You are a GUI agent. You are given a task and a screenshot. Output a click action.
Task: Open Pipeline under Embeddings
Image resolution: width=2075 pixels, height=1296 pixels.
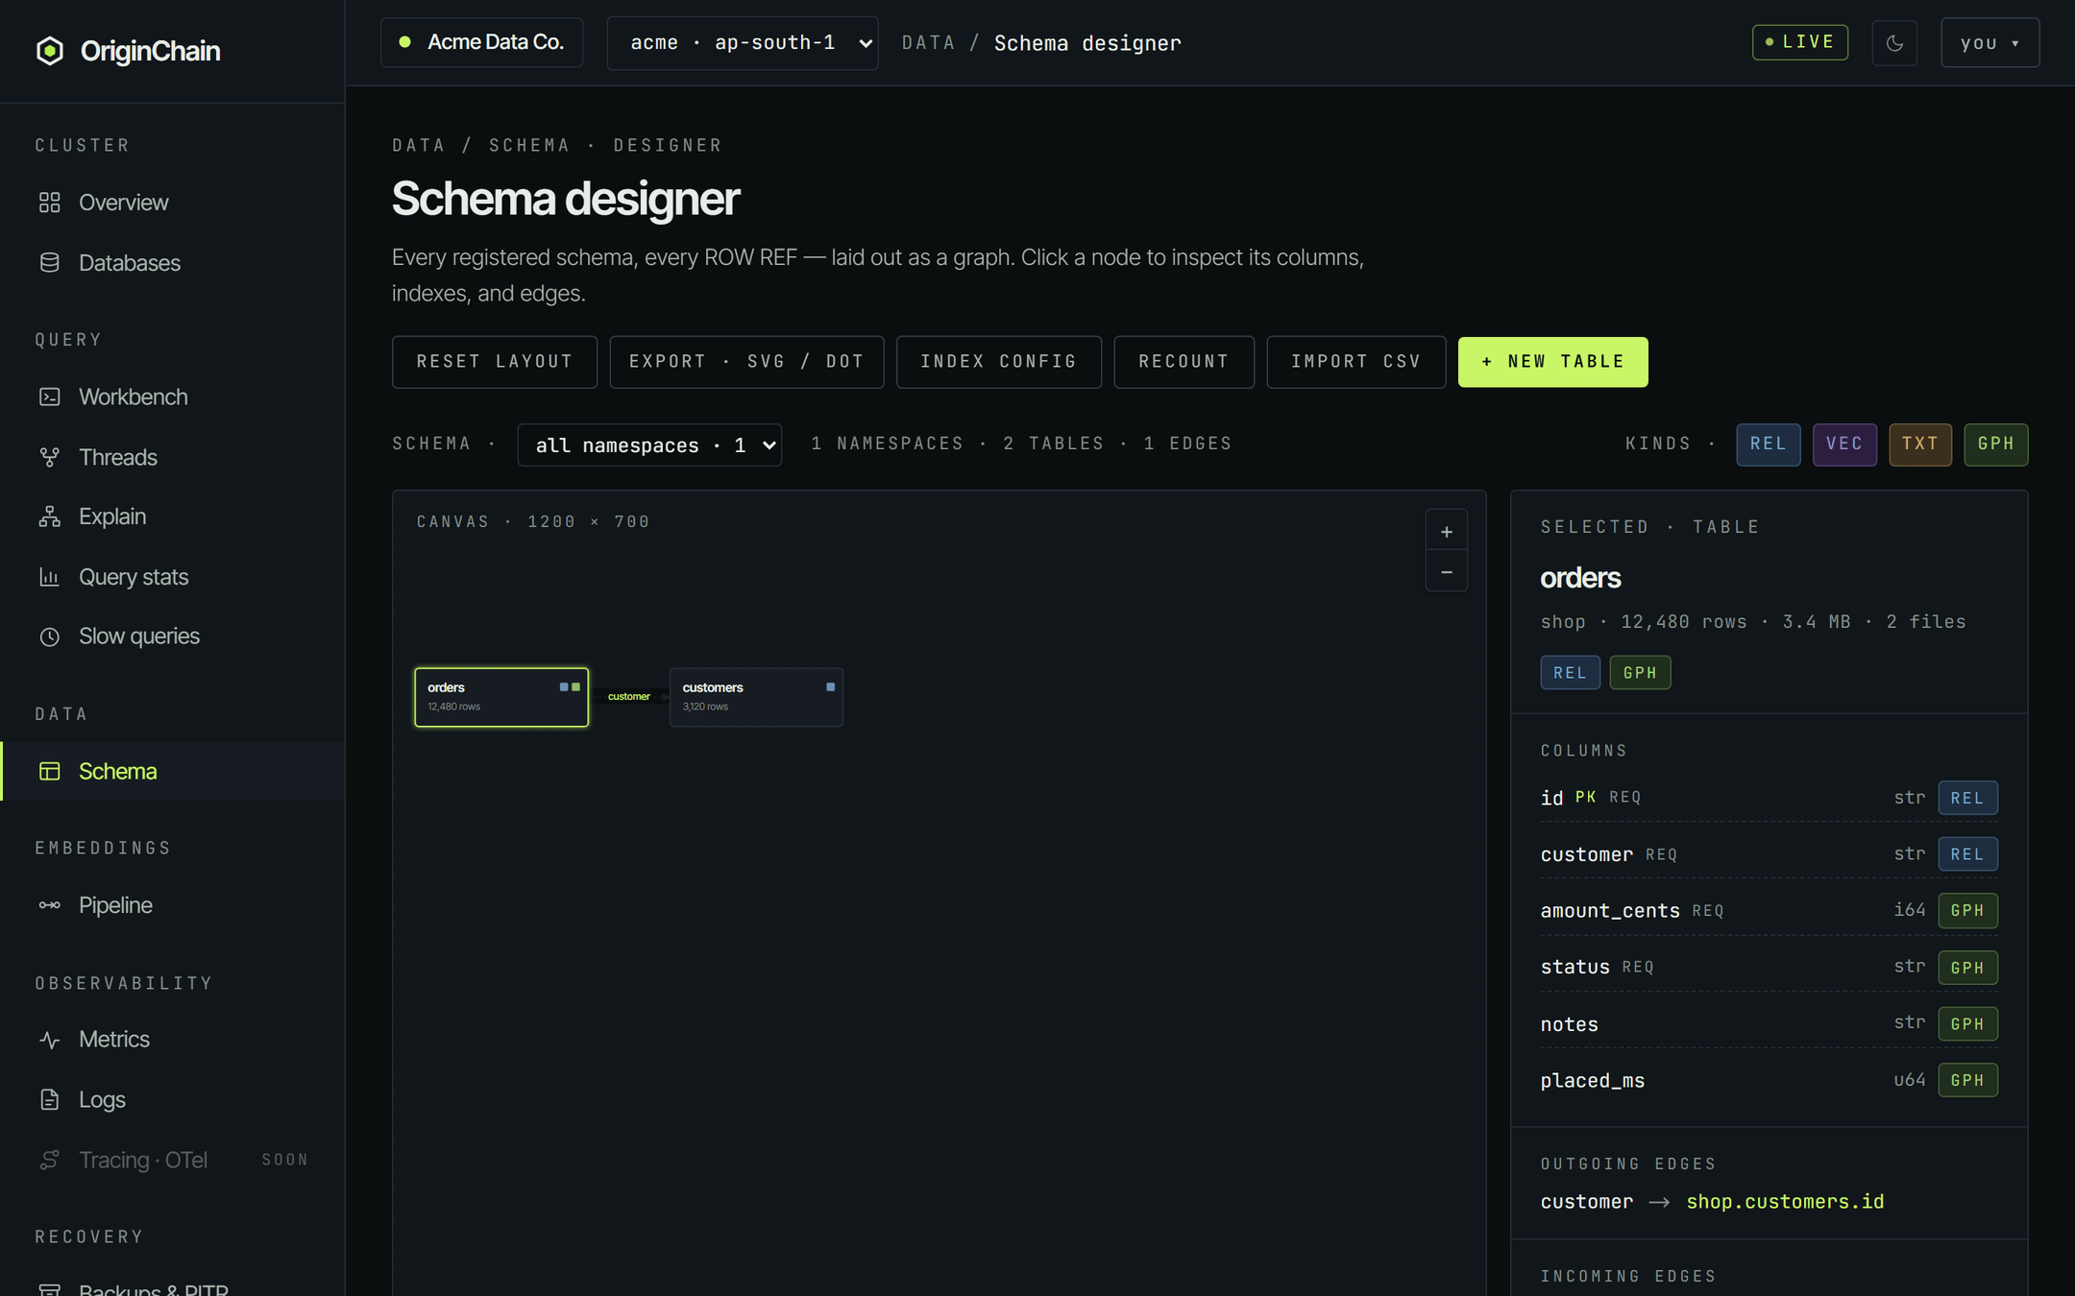click(172, 905)
